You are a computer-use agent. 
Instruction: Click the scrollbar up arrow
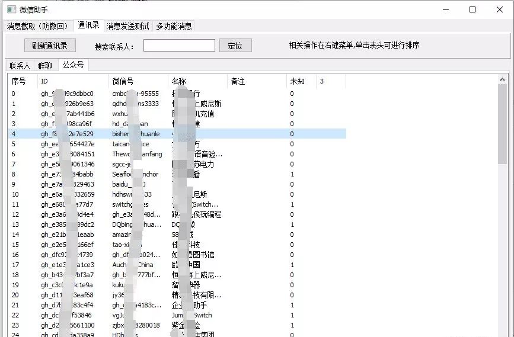pyautogui.click(x=502, y=79)
